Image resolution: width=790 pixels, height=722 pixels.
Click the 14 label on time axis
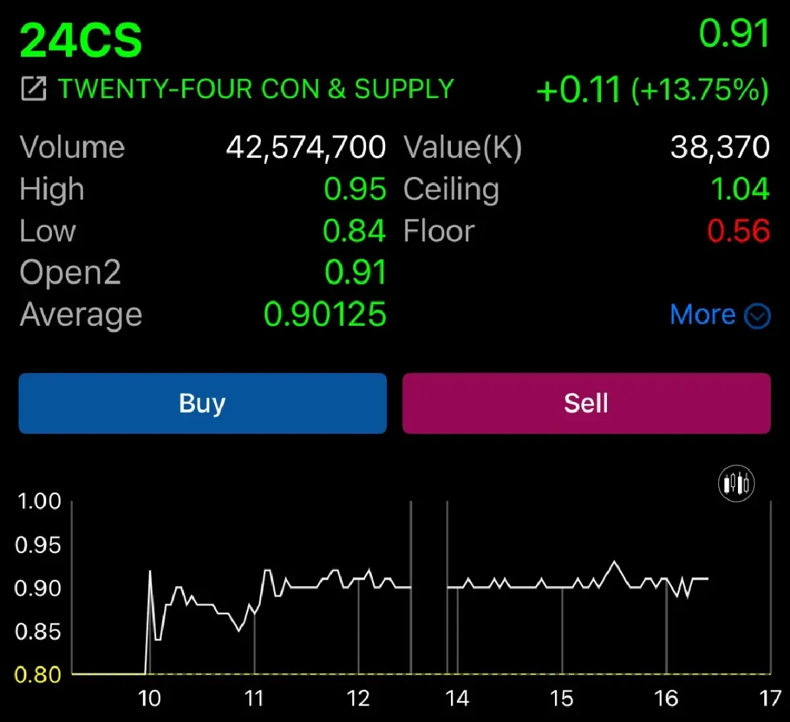pos(458,698)
